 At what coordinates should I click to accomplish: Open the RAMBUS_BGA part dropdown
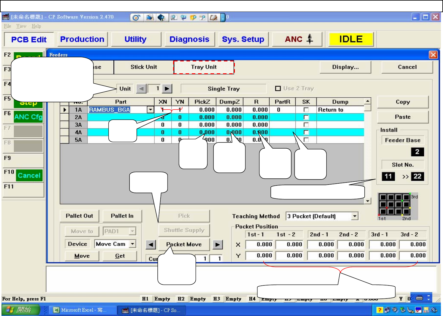pos(151,110)
